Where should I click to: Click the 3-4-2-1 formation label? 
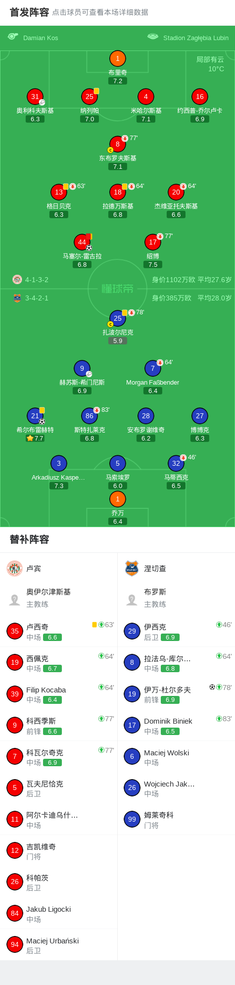37,298
